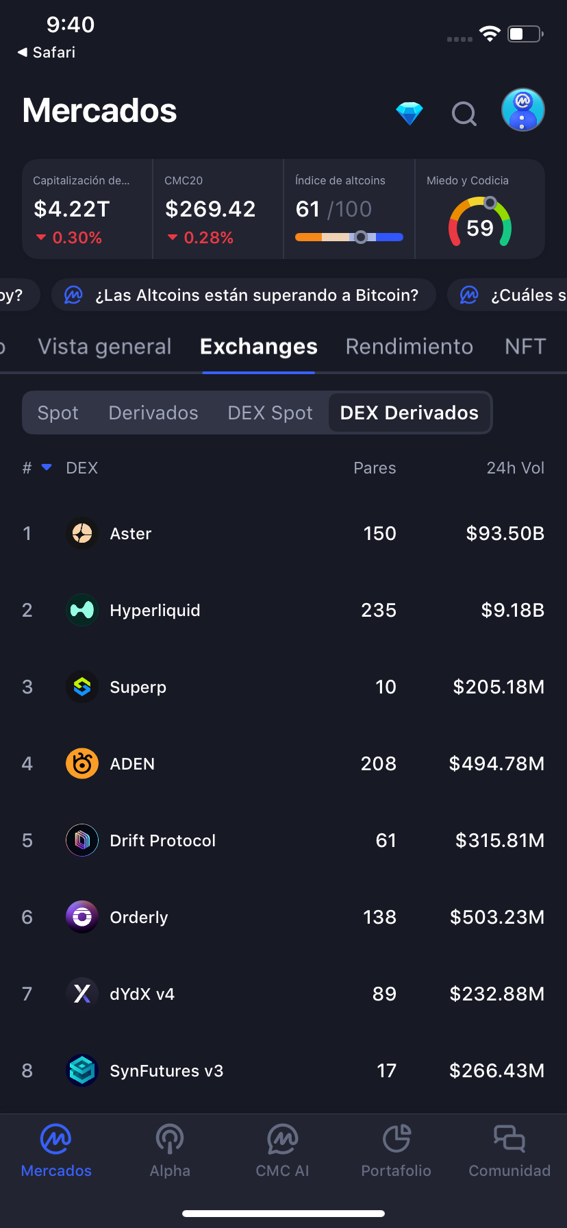Select the DEX Spot segment

pyautogui.click(x=270, y=413)
